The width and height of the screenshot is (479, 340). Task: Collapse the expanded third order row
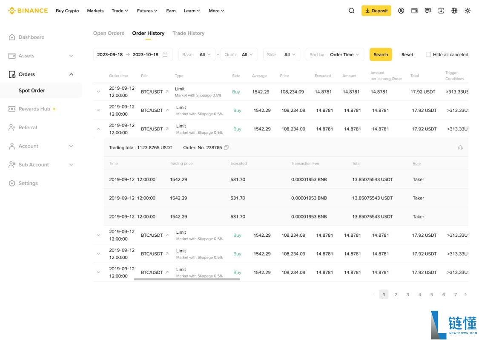98,129
